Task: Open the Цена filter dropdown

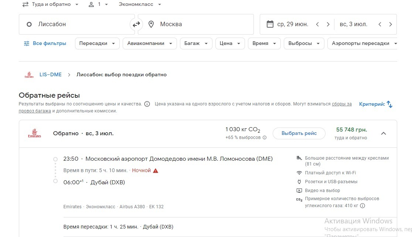Action: pos(230,43)
